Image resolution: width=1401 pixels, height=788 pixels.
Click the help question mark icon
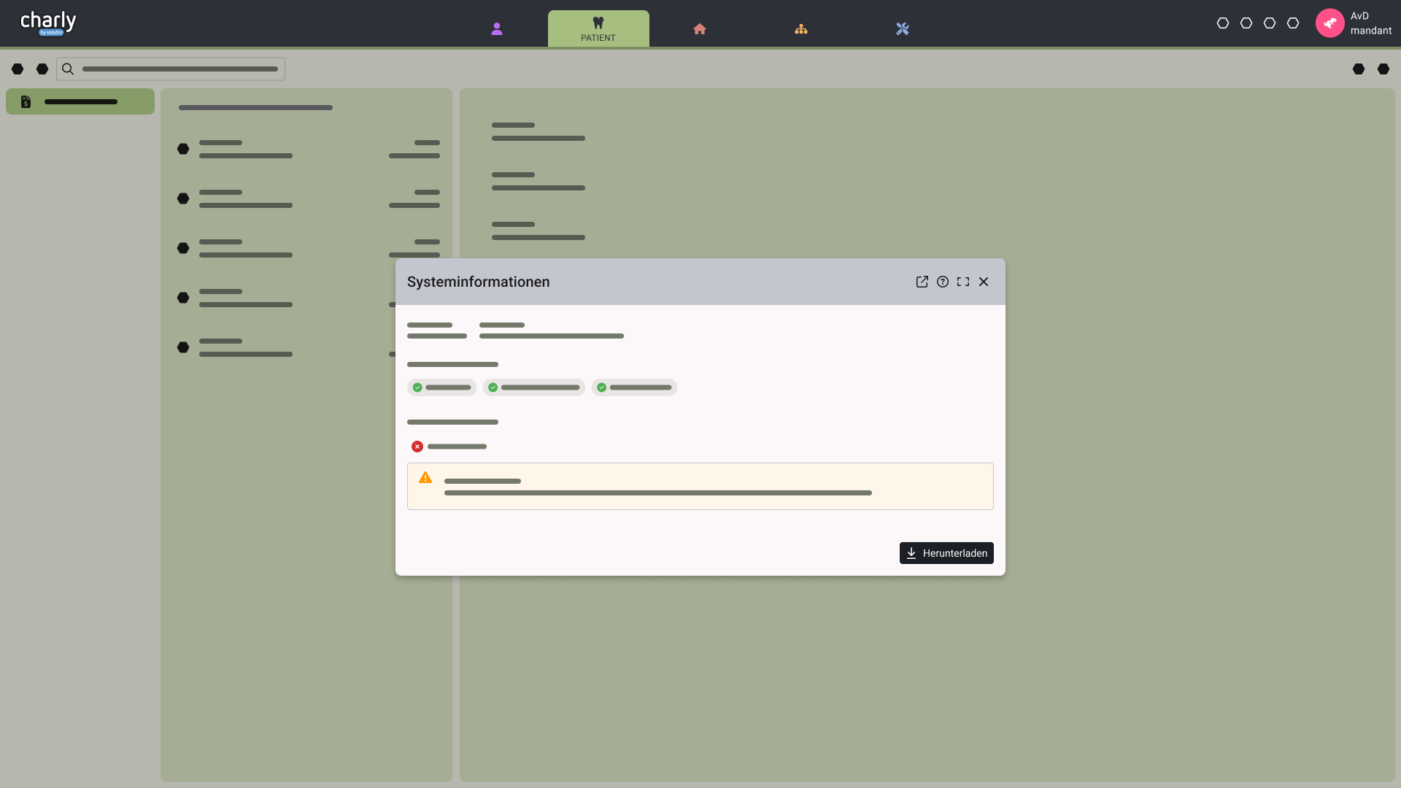(943, 282)
